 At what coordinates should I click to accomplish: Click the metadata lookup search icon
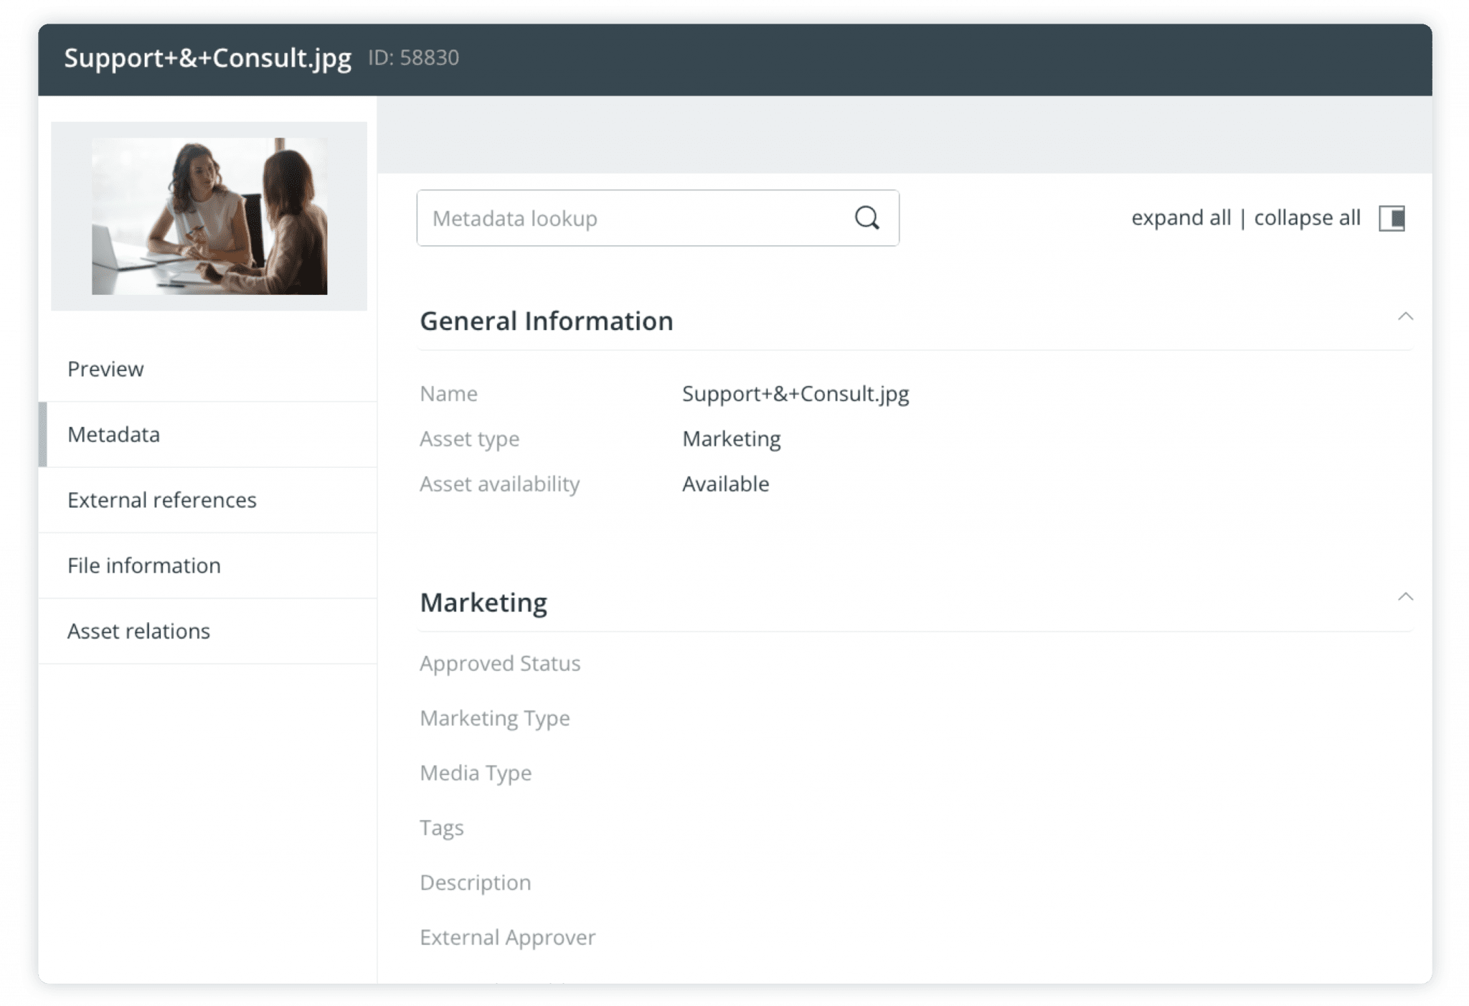[x=868, y=217]
